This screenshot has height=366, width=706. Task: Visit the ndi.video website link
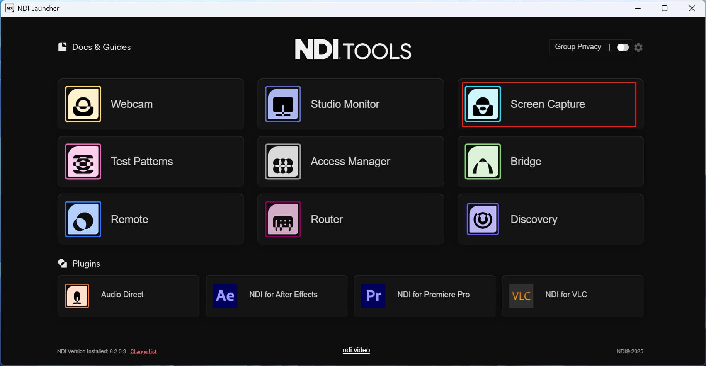(356, 350)
